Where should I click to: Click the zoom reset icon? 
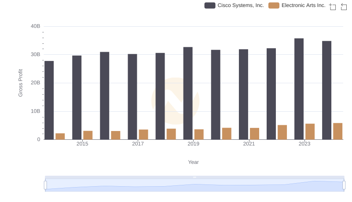click(x=344, y=7)
